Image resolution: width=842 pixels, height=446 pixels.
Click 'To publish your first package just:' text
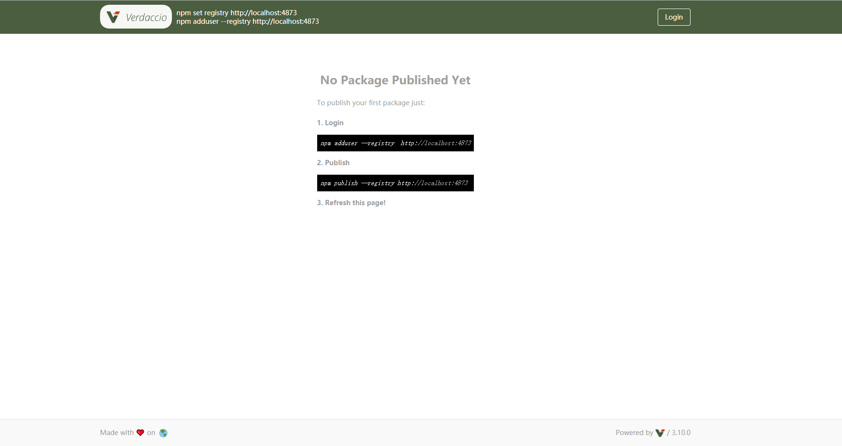click(x=371, y=103)
